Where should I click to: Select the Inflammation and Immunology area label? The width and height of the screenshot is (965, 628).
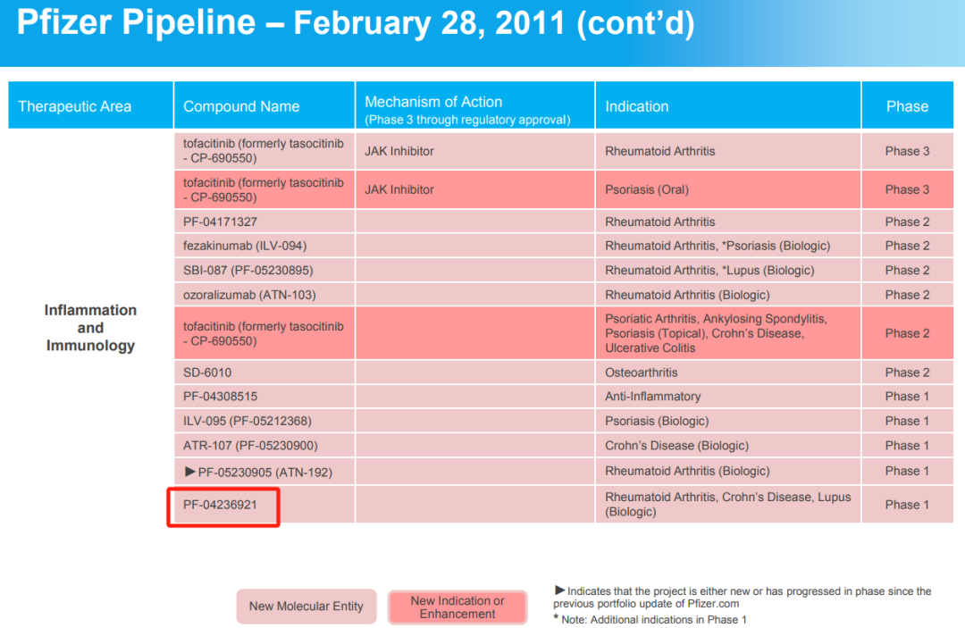[90, 328]
